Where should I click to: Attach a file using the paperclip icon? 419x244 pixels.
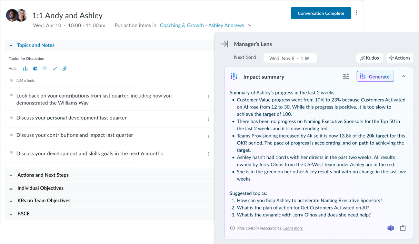pos(64,69)
